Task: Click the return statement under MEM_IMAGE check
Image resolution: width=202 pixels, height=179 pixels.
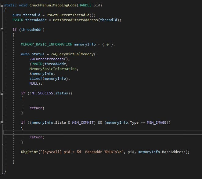Action: coord(37,137)
